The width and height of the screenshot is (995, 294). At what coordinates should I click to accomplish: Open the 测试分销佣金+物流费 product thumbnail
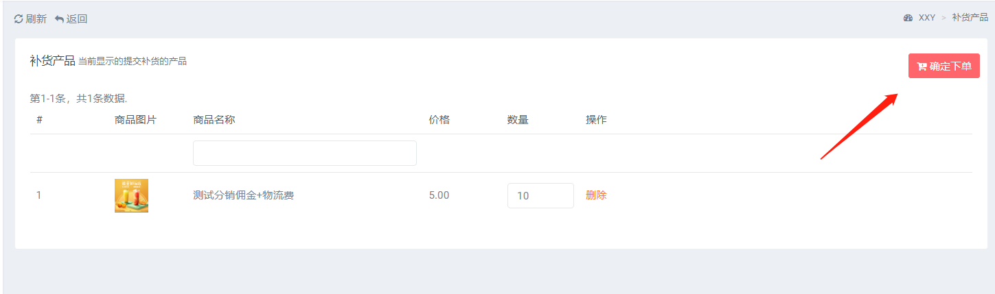131,195
